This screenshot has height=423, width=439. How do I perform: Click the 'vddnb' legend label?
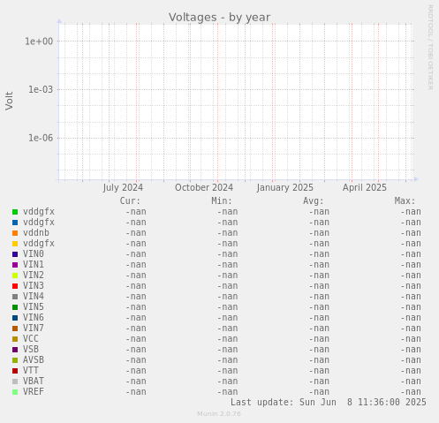click(x=36, y=233)
